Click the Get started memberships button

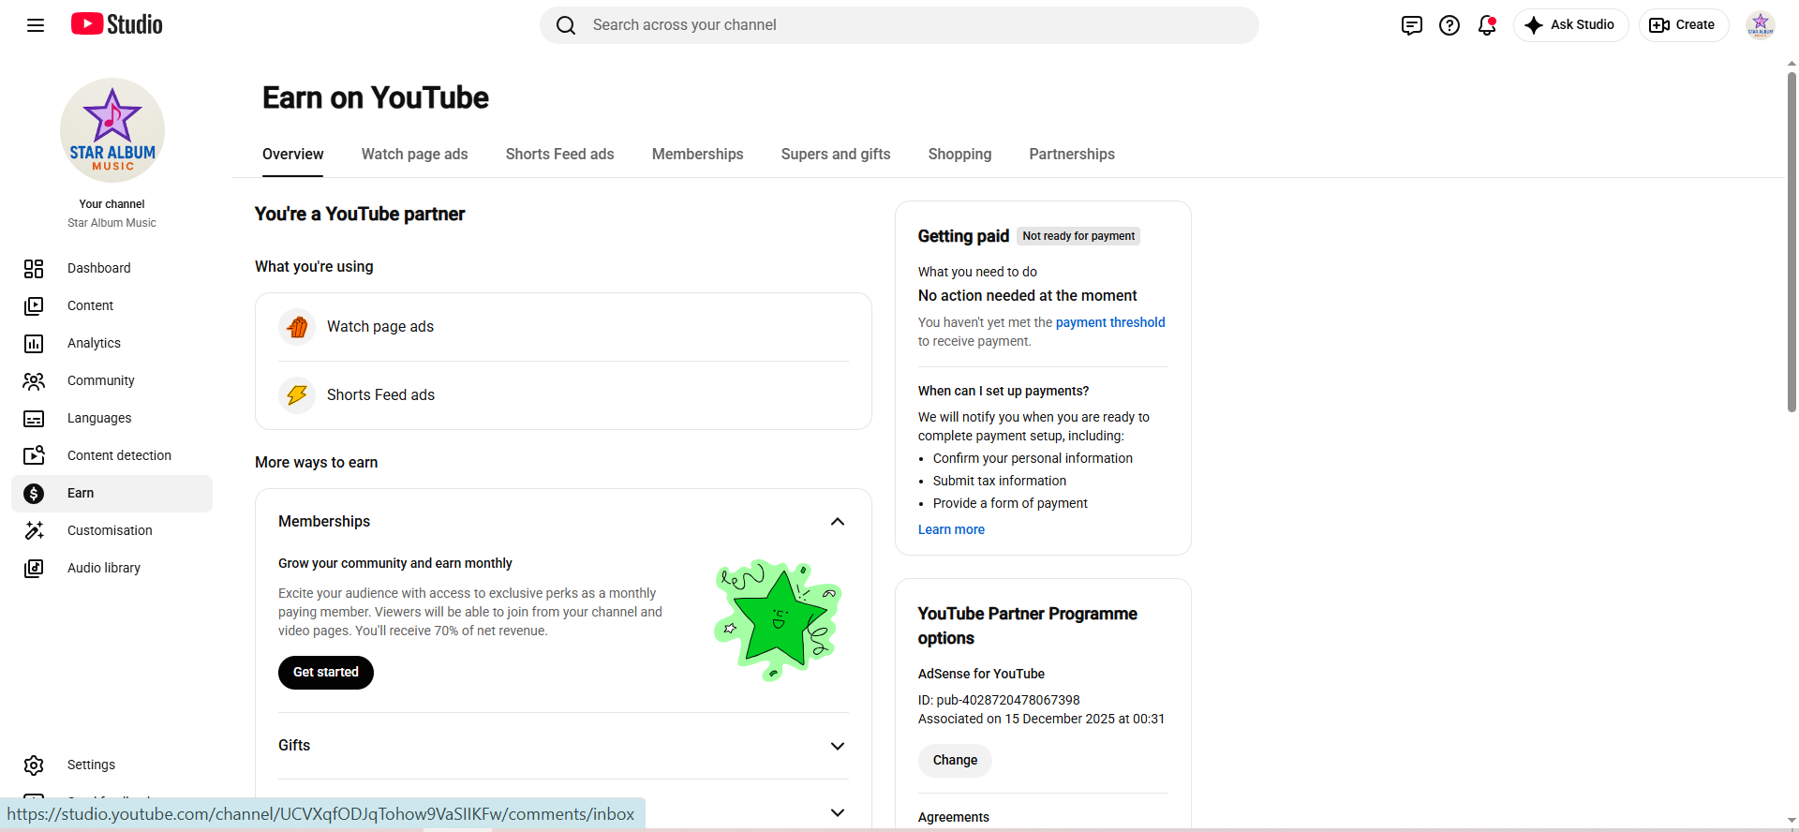326,673
